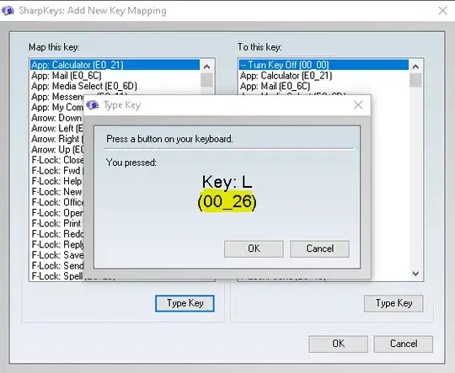Viewport: 455px width, 373px height.
Task: Click the Type Key dialog title icon
Action: tap(93, 105)
